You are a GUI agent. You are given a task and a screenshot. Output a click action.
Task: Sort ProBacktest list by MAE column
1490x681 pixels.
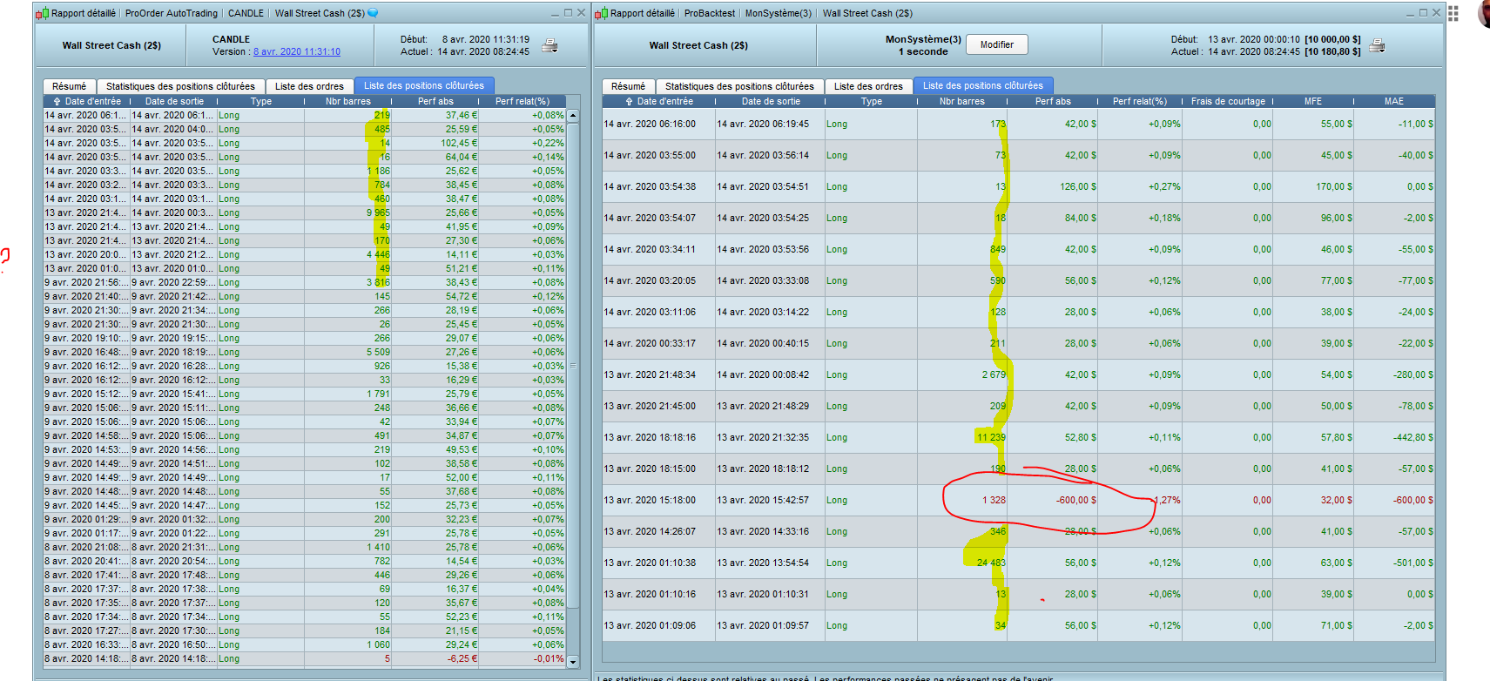coord(1394,101)
